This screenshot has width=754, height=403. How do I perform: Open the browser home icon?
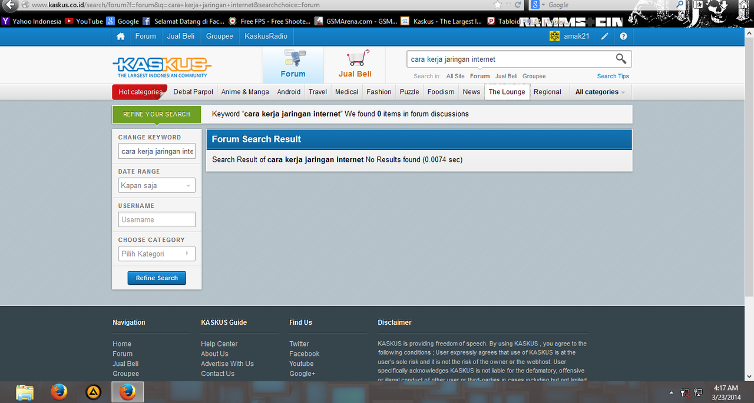743,5
